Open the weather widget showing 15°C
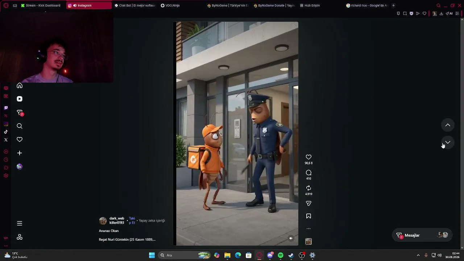Image resolution: width=464 pixels, height=261 pixels. coord(16,255)
